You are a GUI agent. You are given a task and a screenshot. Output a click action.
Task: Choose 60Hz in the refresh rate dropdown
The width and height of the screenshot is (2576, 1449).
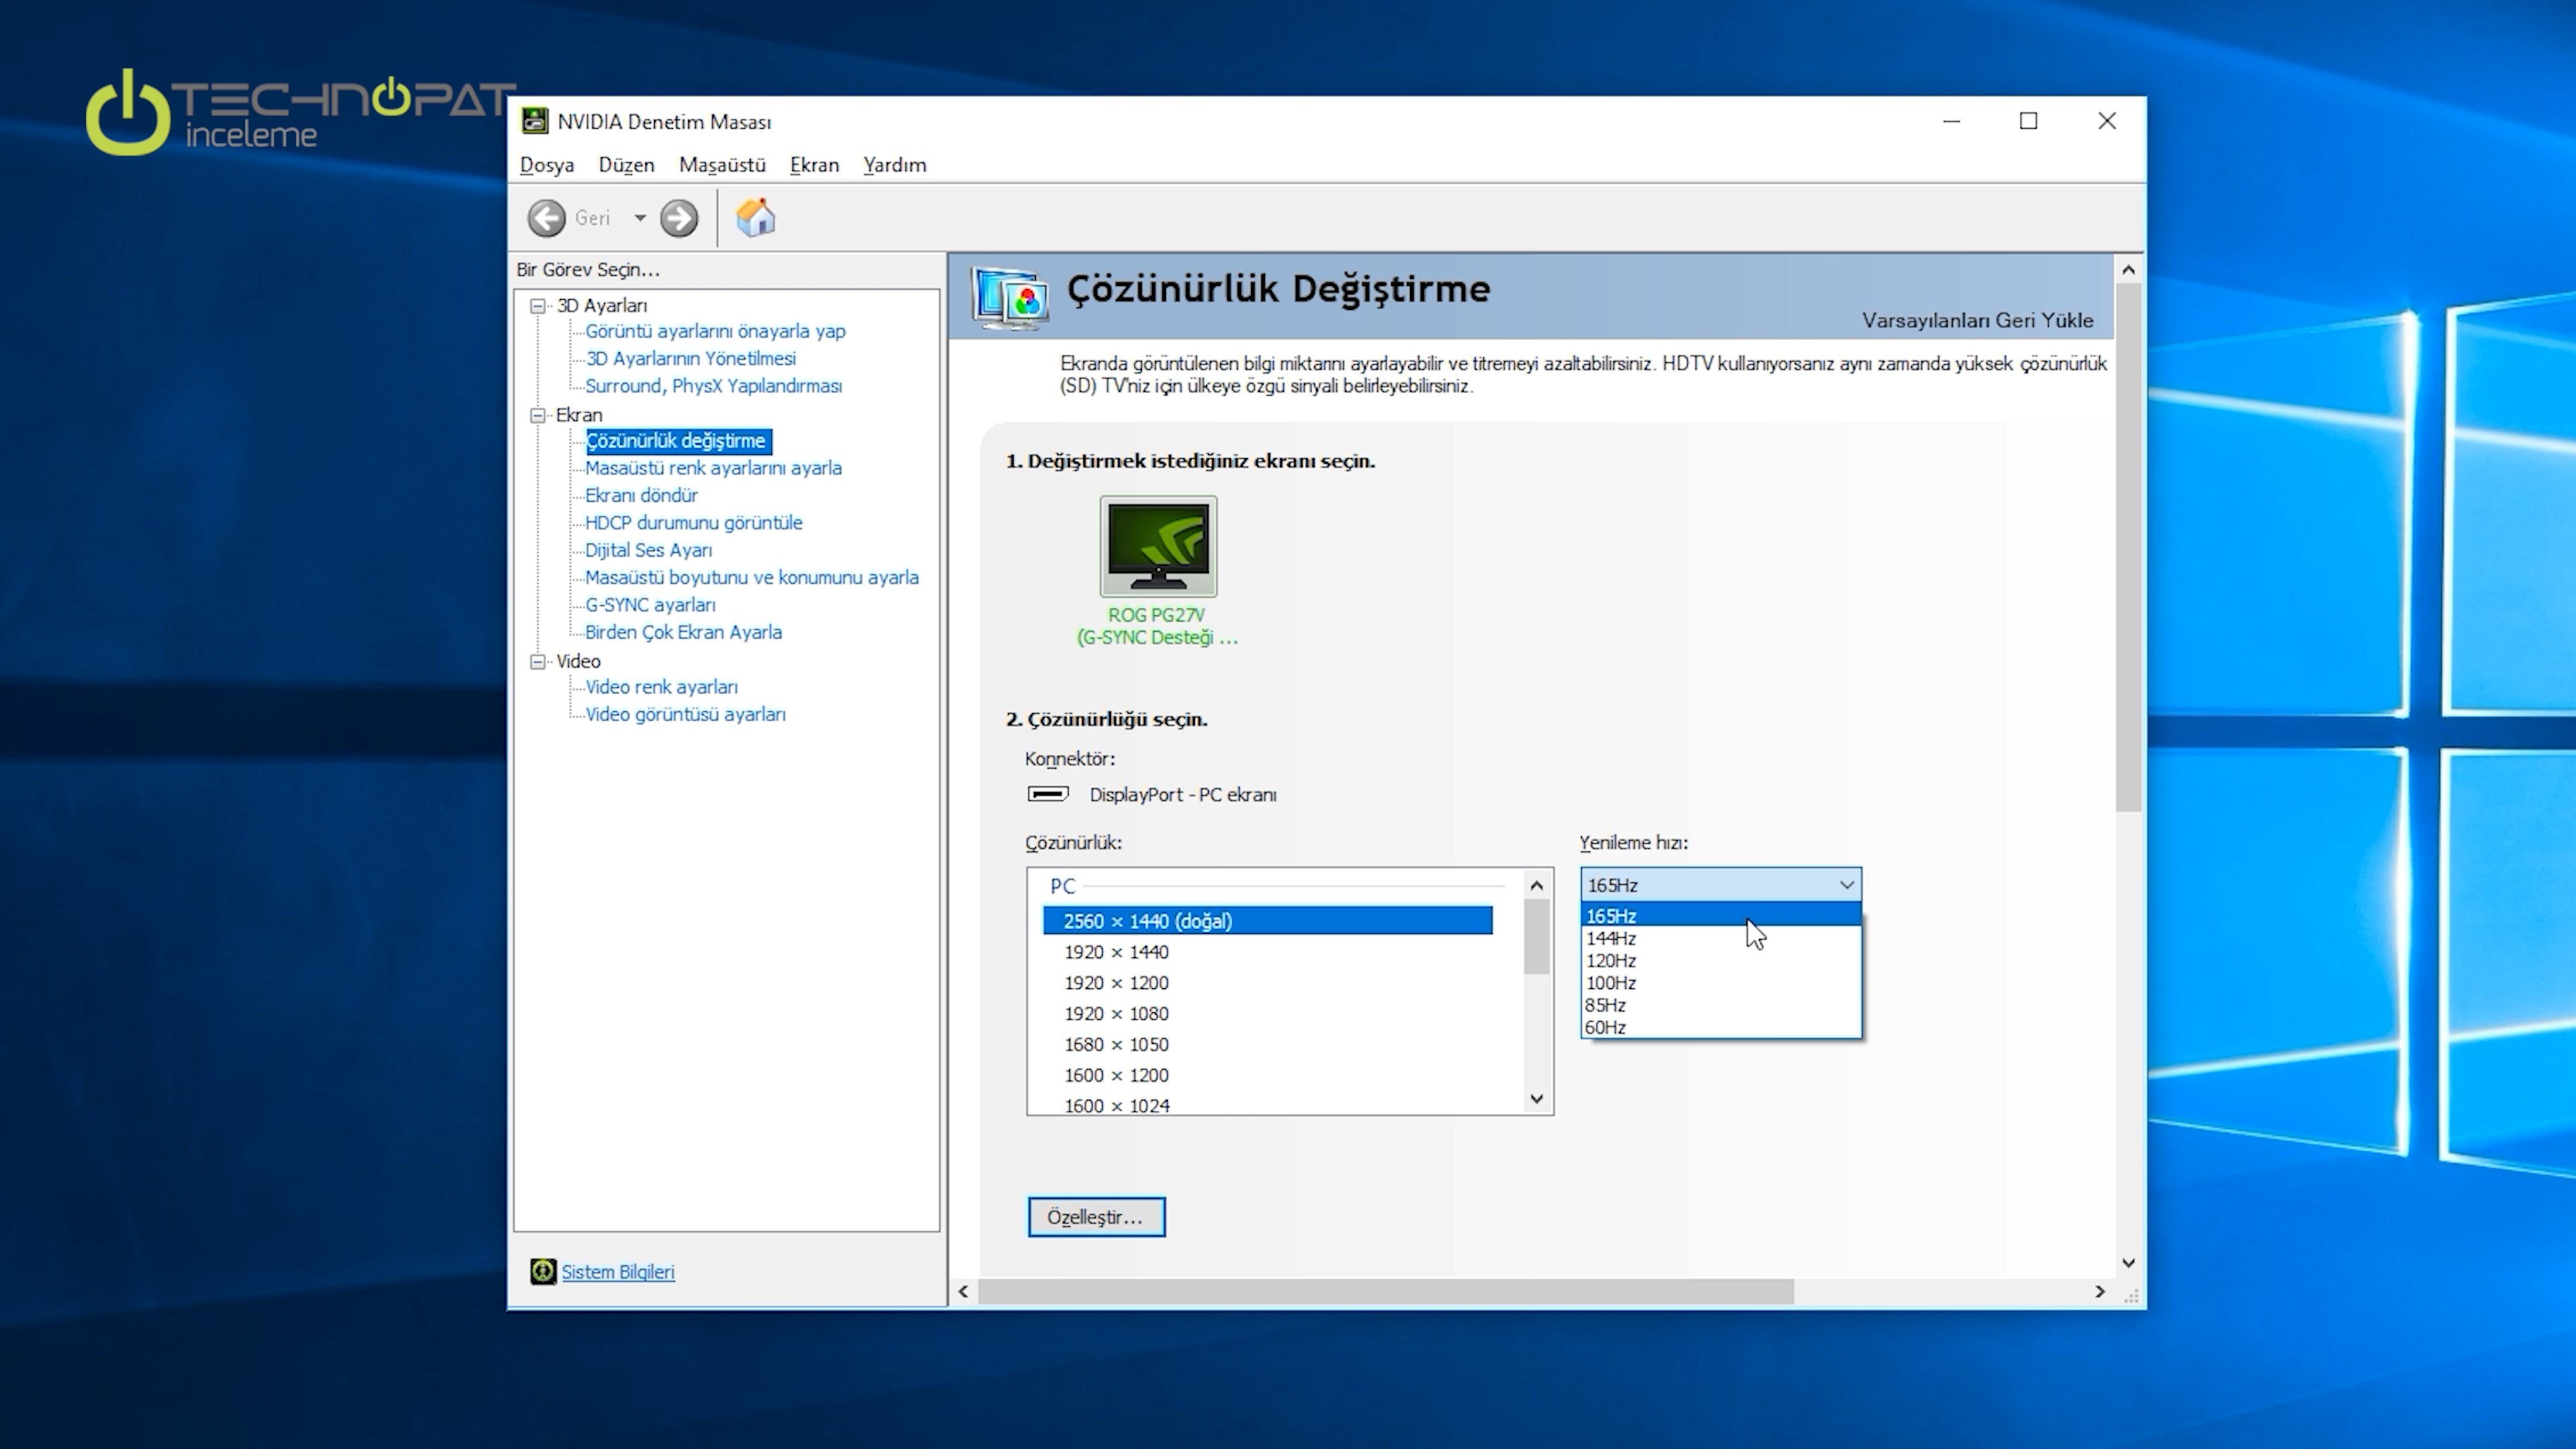(x=1605, y=1027)
